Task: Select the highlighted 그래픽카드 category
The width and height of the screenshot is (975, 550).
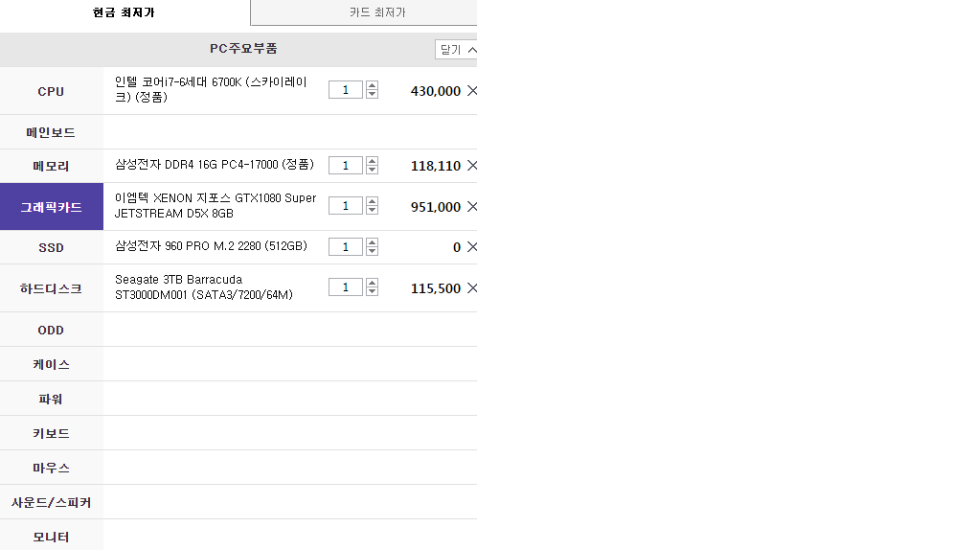Action: click(51, 207)
